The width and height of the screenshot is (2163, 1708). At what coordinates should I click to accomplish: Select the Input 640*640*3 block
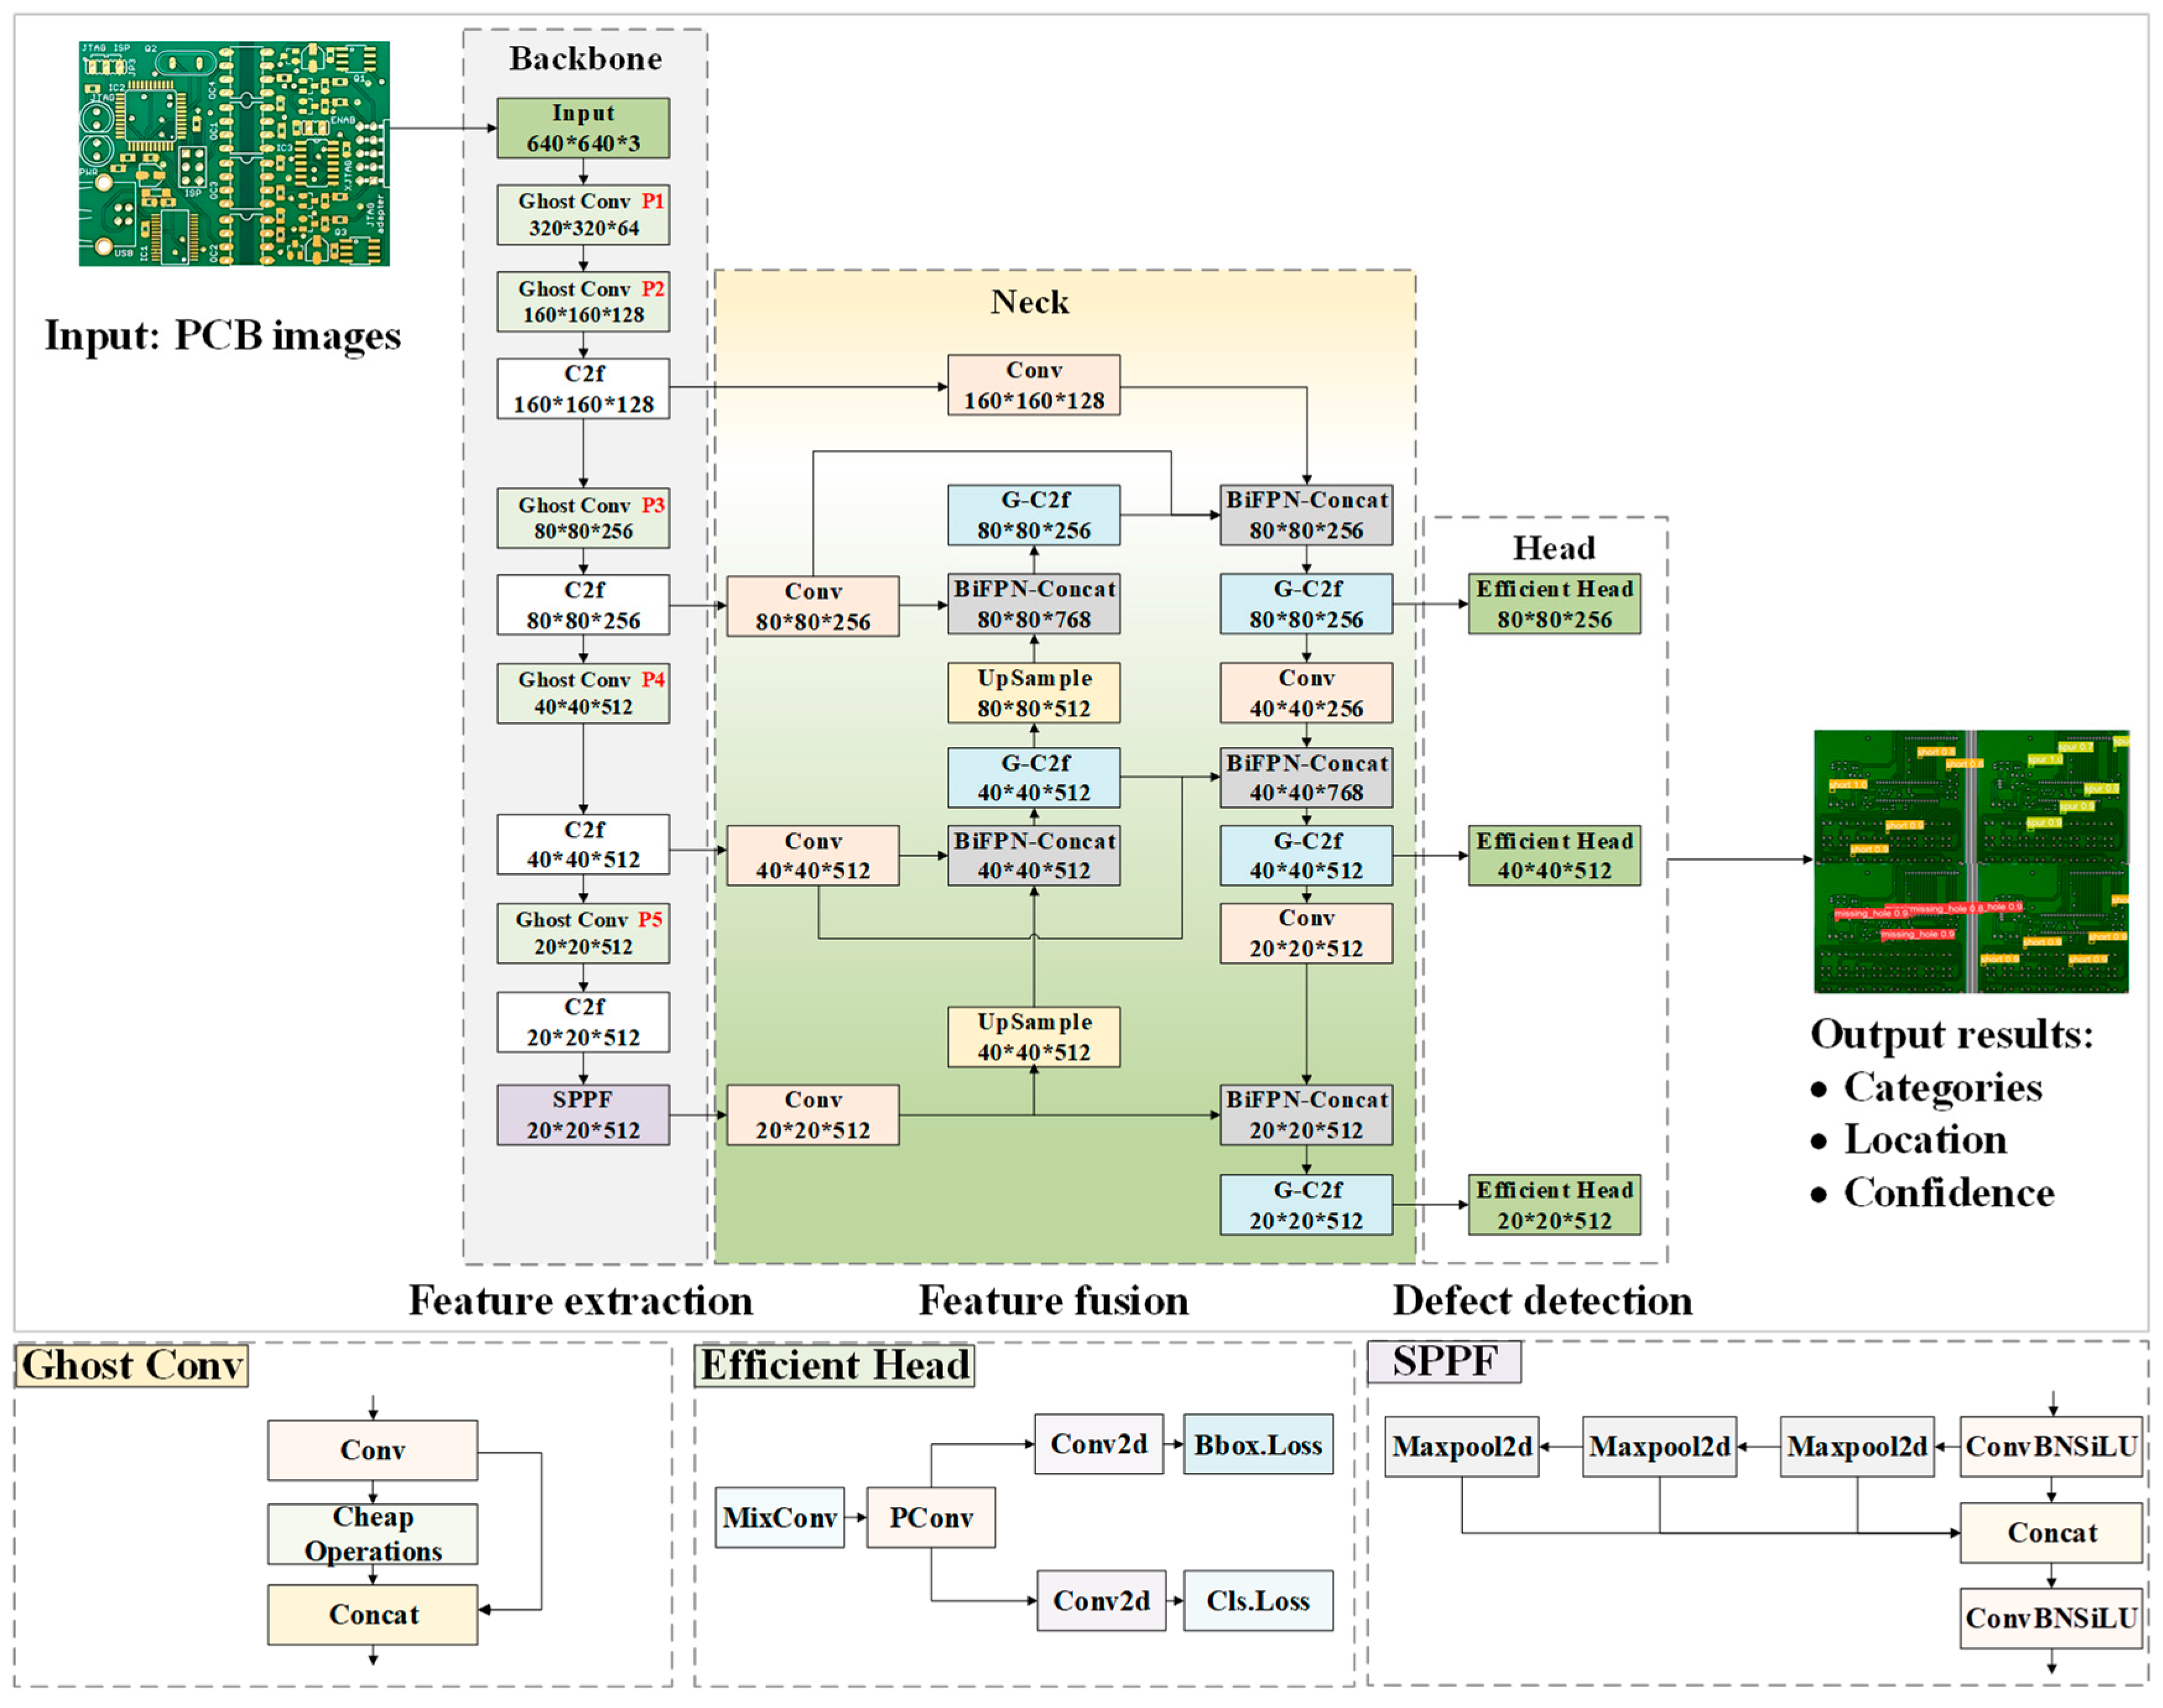click(x=583, y=128)
